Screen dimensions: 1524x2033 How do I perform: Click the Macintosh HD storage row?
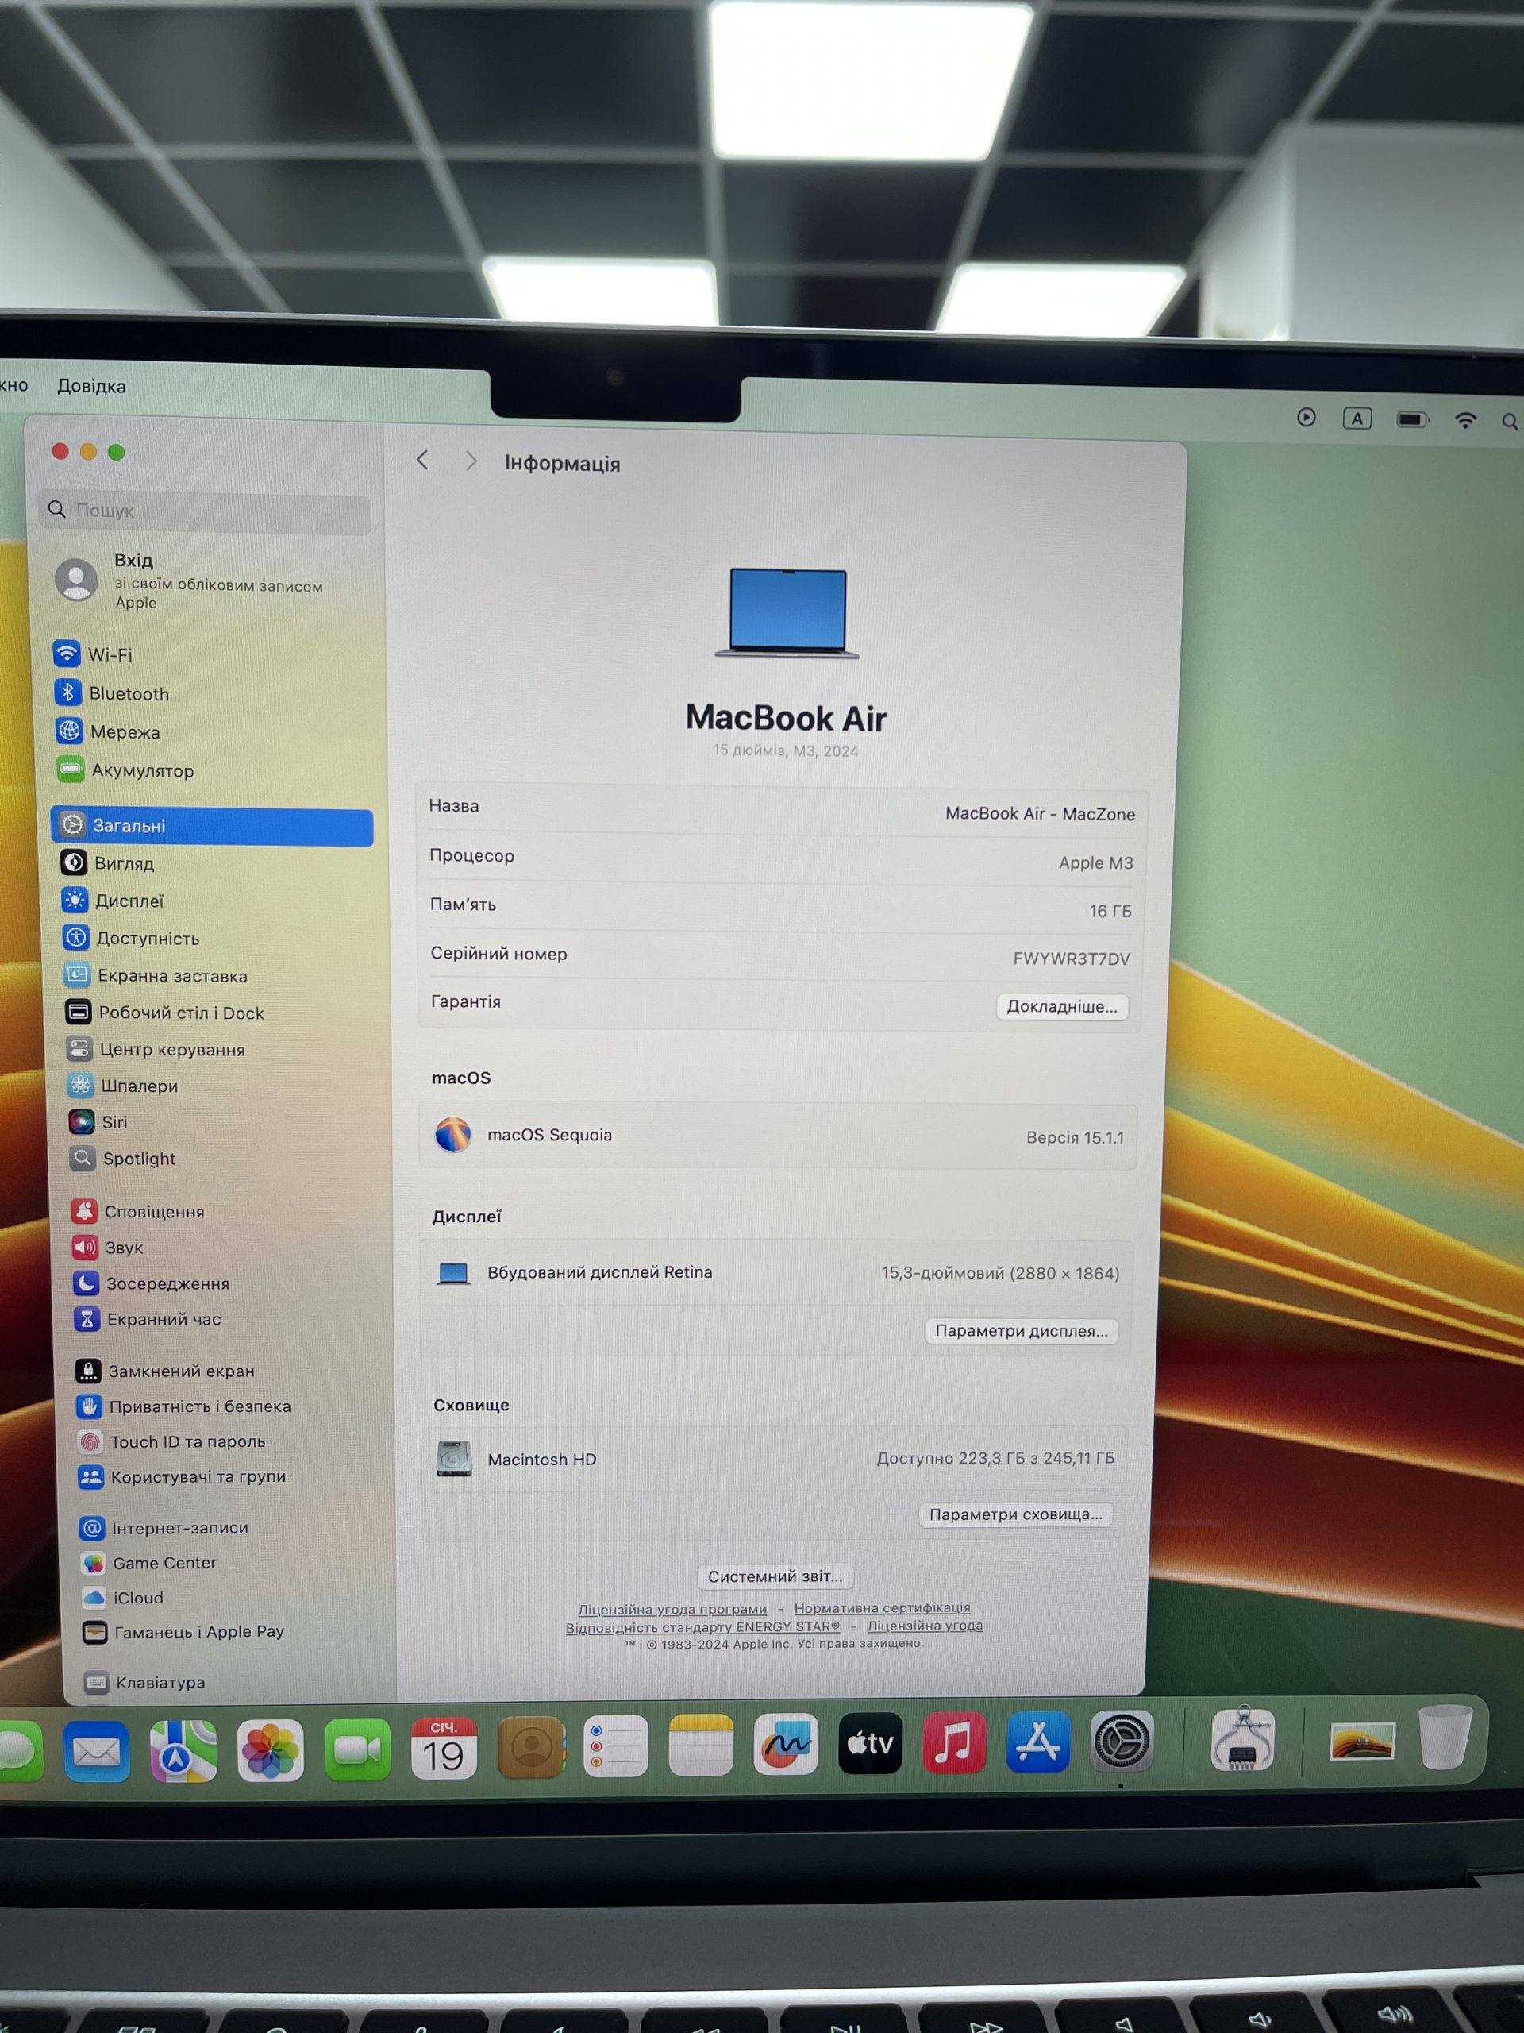[x=773, y=1459]
